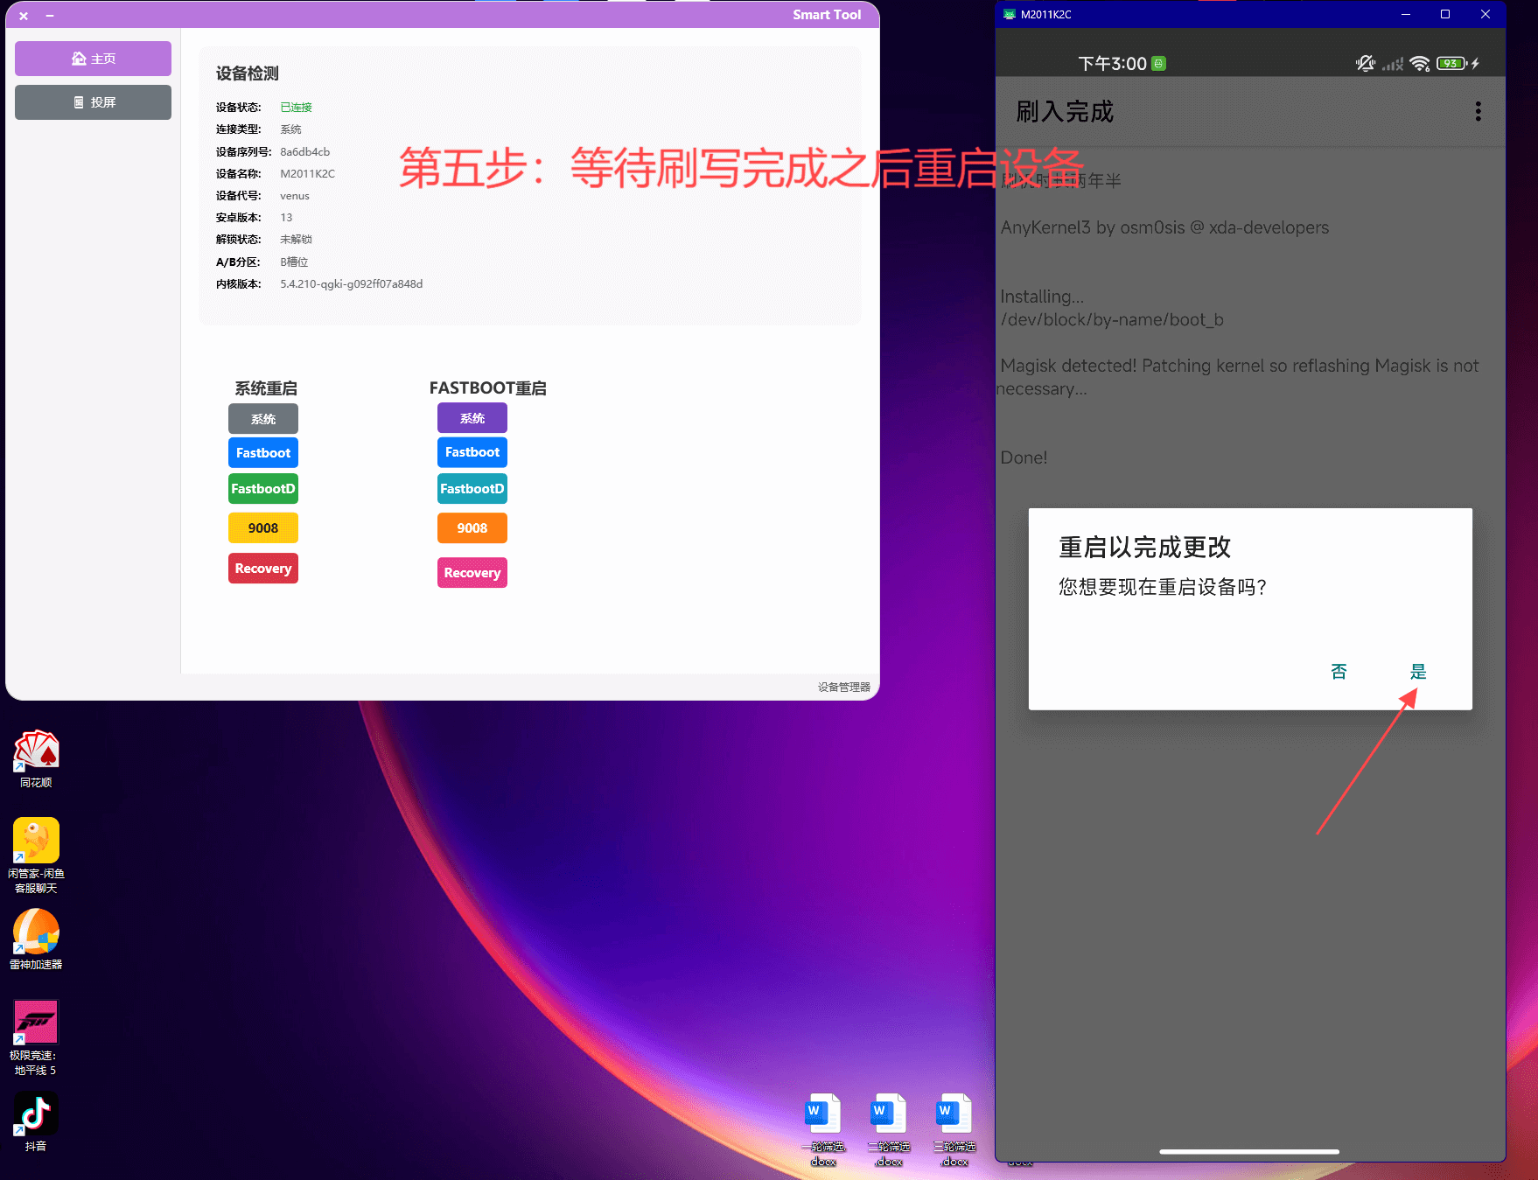1538x1180 pixels.
Task: Select 一轮筛选.docx file on desktop
Action: point(823,1130)
